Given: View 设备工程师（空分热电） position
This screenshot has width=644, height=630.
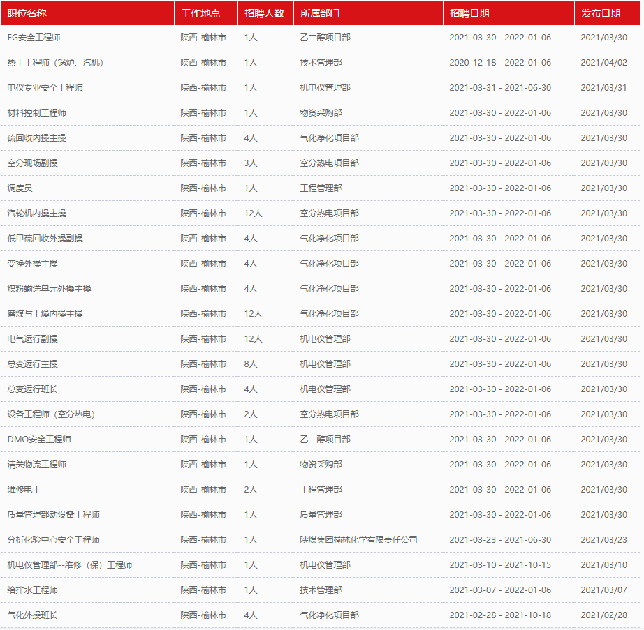Looking at the screenshot, I should (x=51, y=414).
